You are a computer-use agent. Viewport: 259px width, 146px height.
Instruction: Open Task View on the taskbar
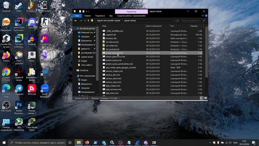pos(70,142)
